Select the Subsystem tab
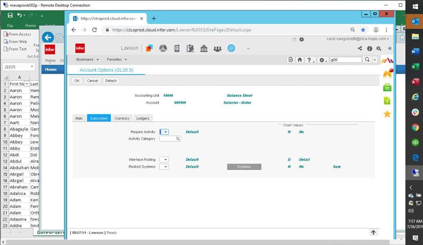 [x=99, y=119]
